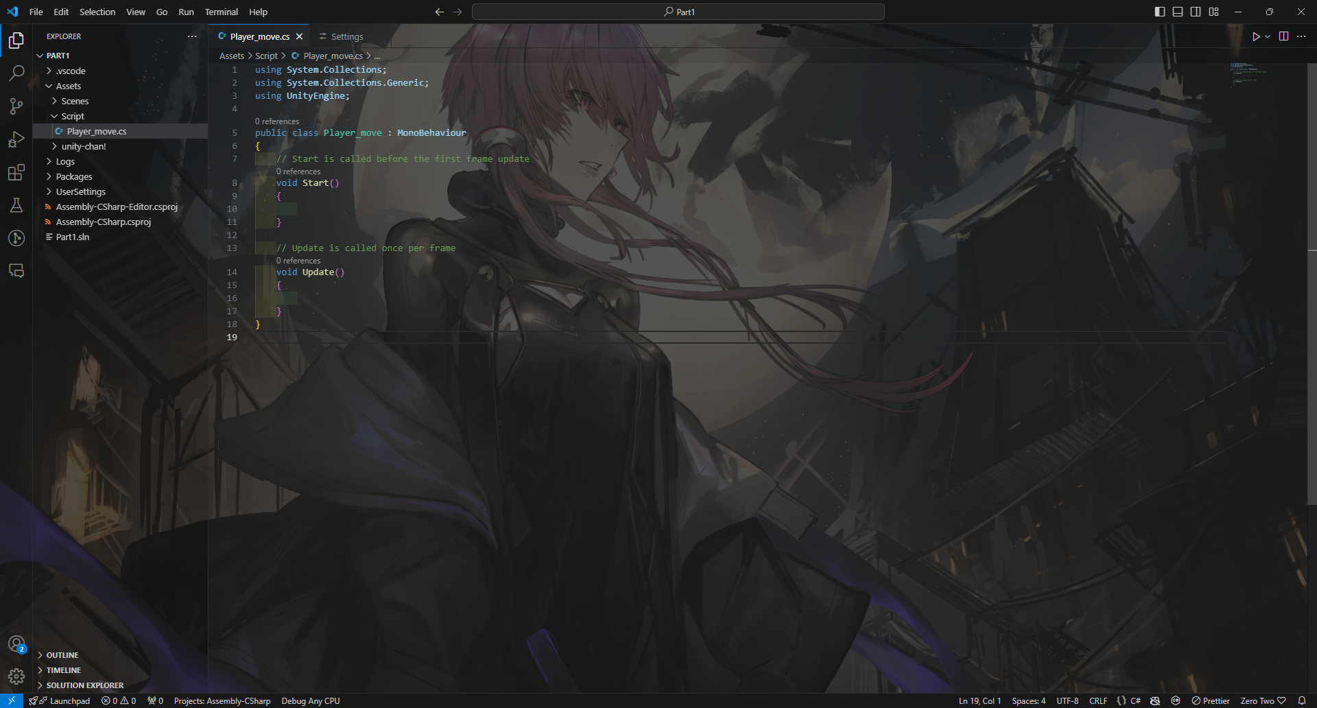Viewport: 1317px width, 708px height.
Task: Open the Search view in activity bar
Action: click(16, 73)
